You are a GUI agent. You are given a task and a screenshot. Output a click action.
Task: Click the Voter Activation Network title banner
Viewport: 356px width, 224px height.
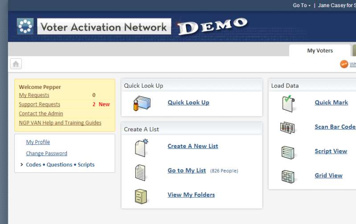[104, 27]
